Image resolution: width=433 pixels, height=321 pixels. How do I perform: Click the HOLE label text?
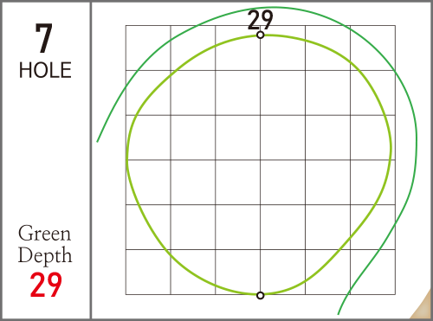[45, 70]
